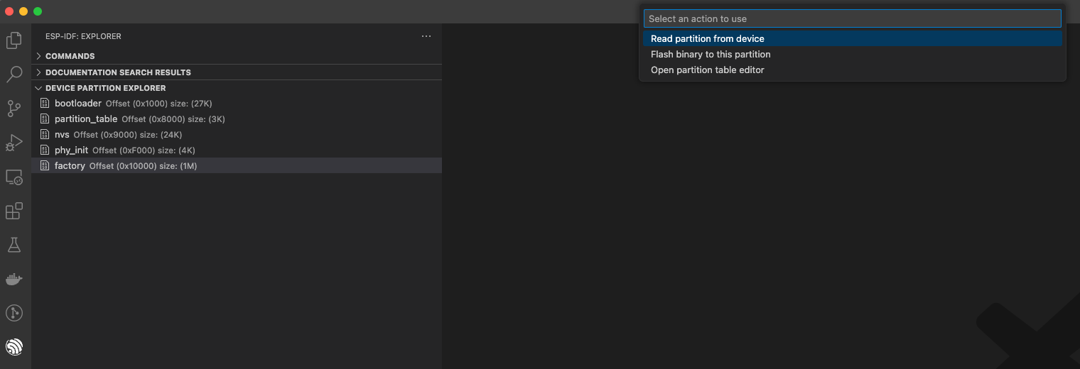Click Offset (0x9000) size: (24K) text
Screen dimensions: 1080x369
128,135
